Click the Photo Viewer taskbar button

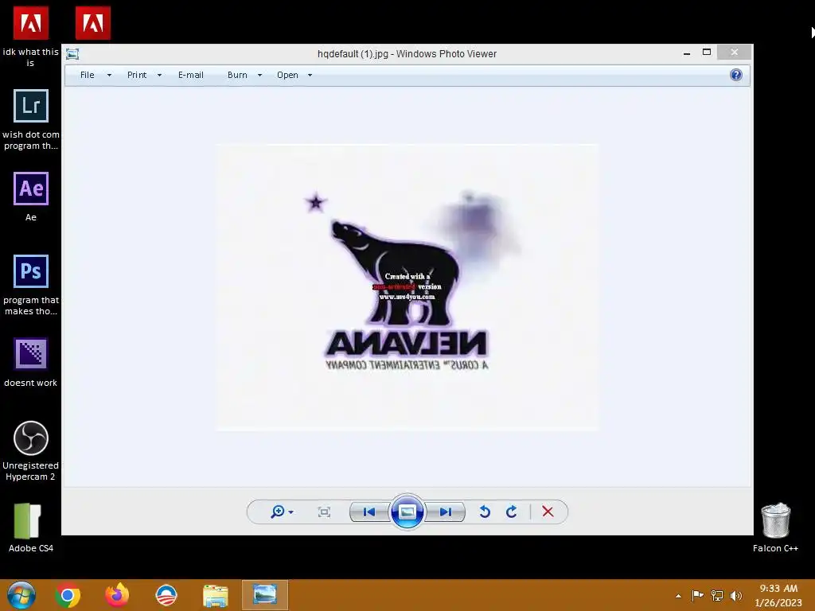(x=264, y=595)
